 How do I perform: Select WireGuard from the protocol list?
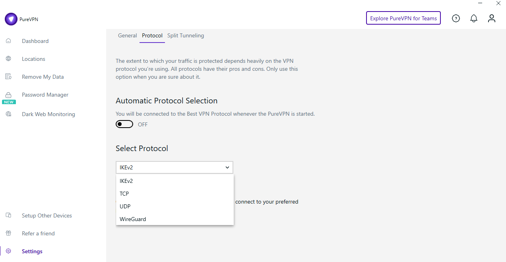tap(133, 219)
